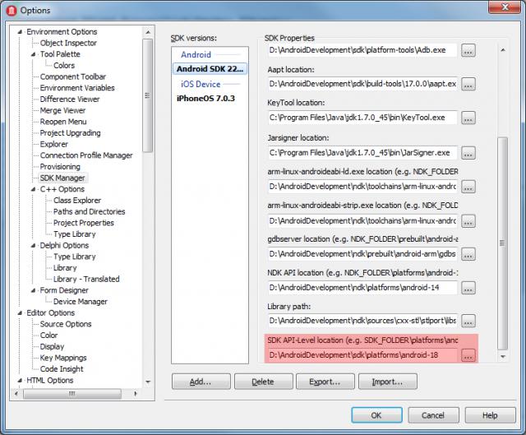Viewport: 526px width, 435px height.
Task: Click the Add... button
Action: tap(201, 382)
